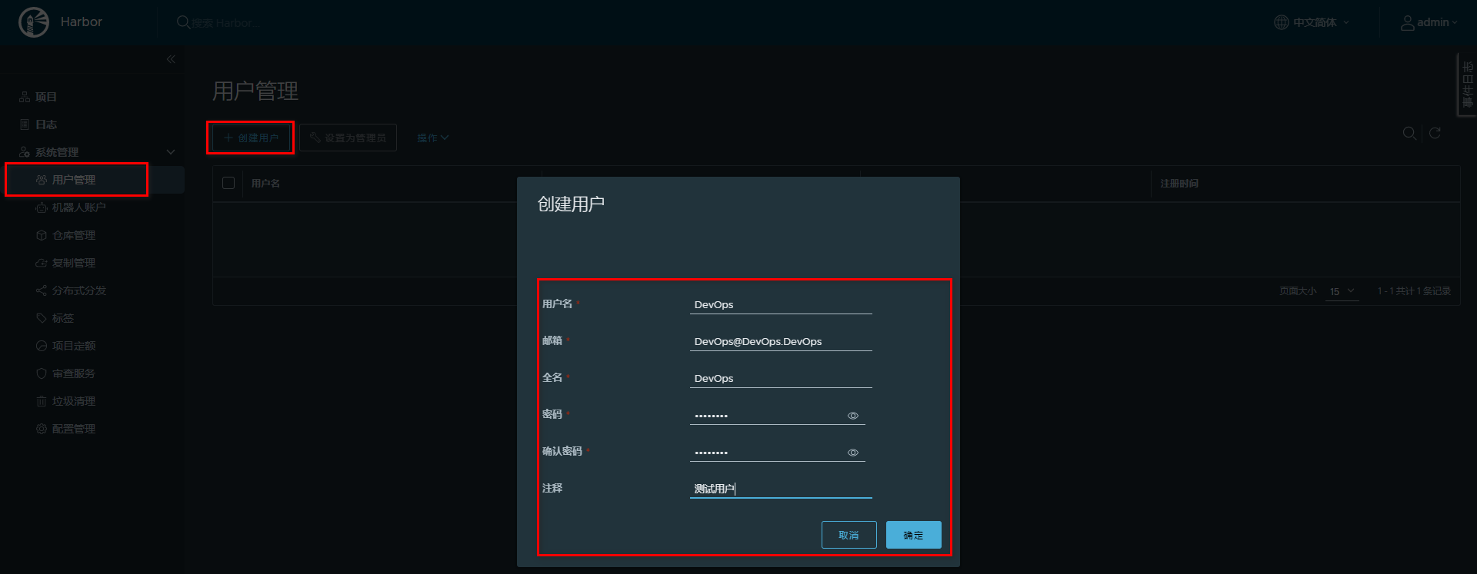Open the admin account menu
Viewport: 1477px width, 574px height.
click(x=1429, y=22)
